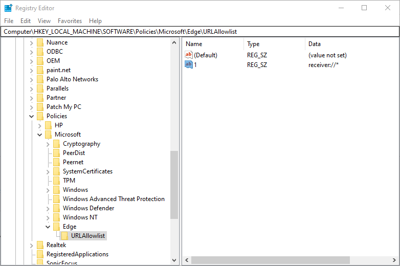This screenshot has height=266, width=400.
Task: Click the OEM folder icon
Action: click(40, 61)
